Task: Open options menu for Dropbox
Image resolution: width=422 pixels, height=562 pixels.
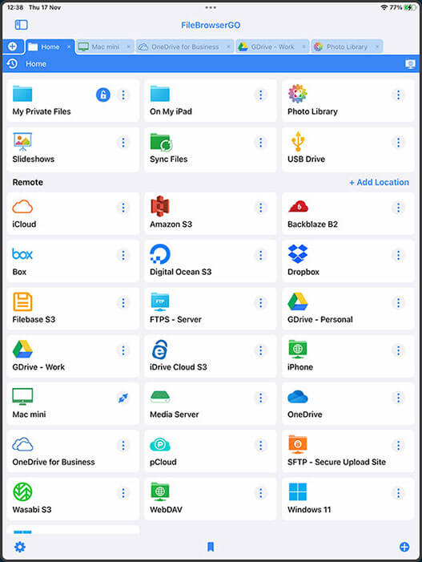Action: 398,255
